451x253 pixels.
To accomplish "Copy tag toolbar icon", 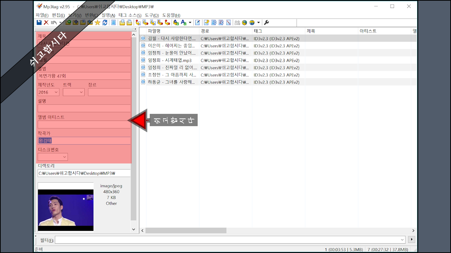I will click(x=122, y=22).
